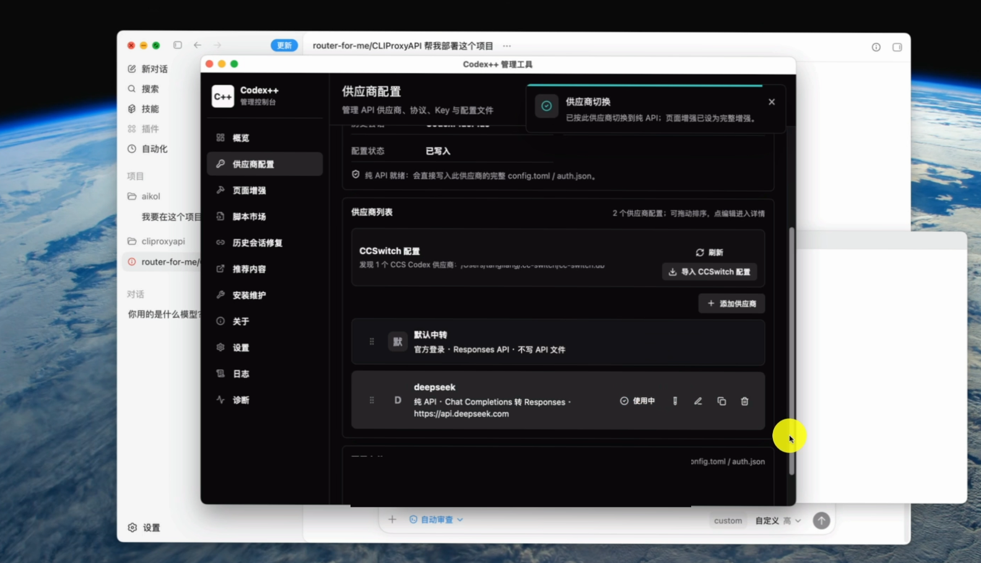
Task: Select 供应商配置 in Codex++ sidebar
Action: (x=264, y=164)
